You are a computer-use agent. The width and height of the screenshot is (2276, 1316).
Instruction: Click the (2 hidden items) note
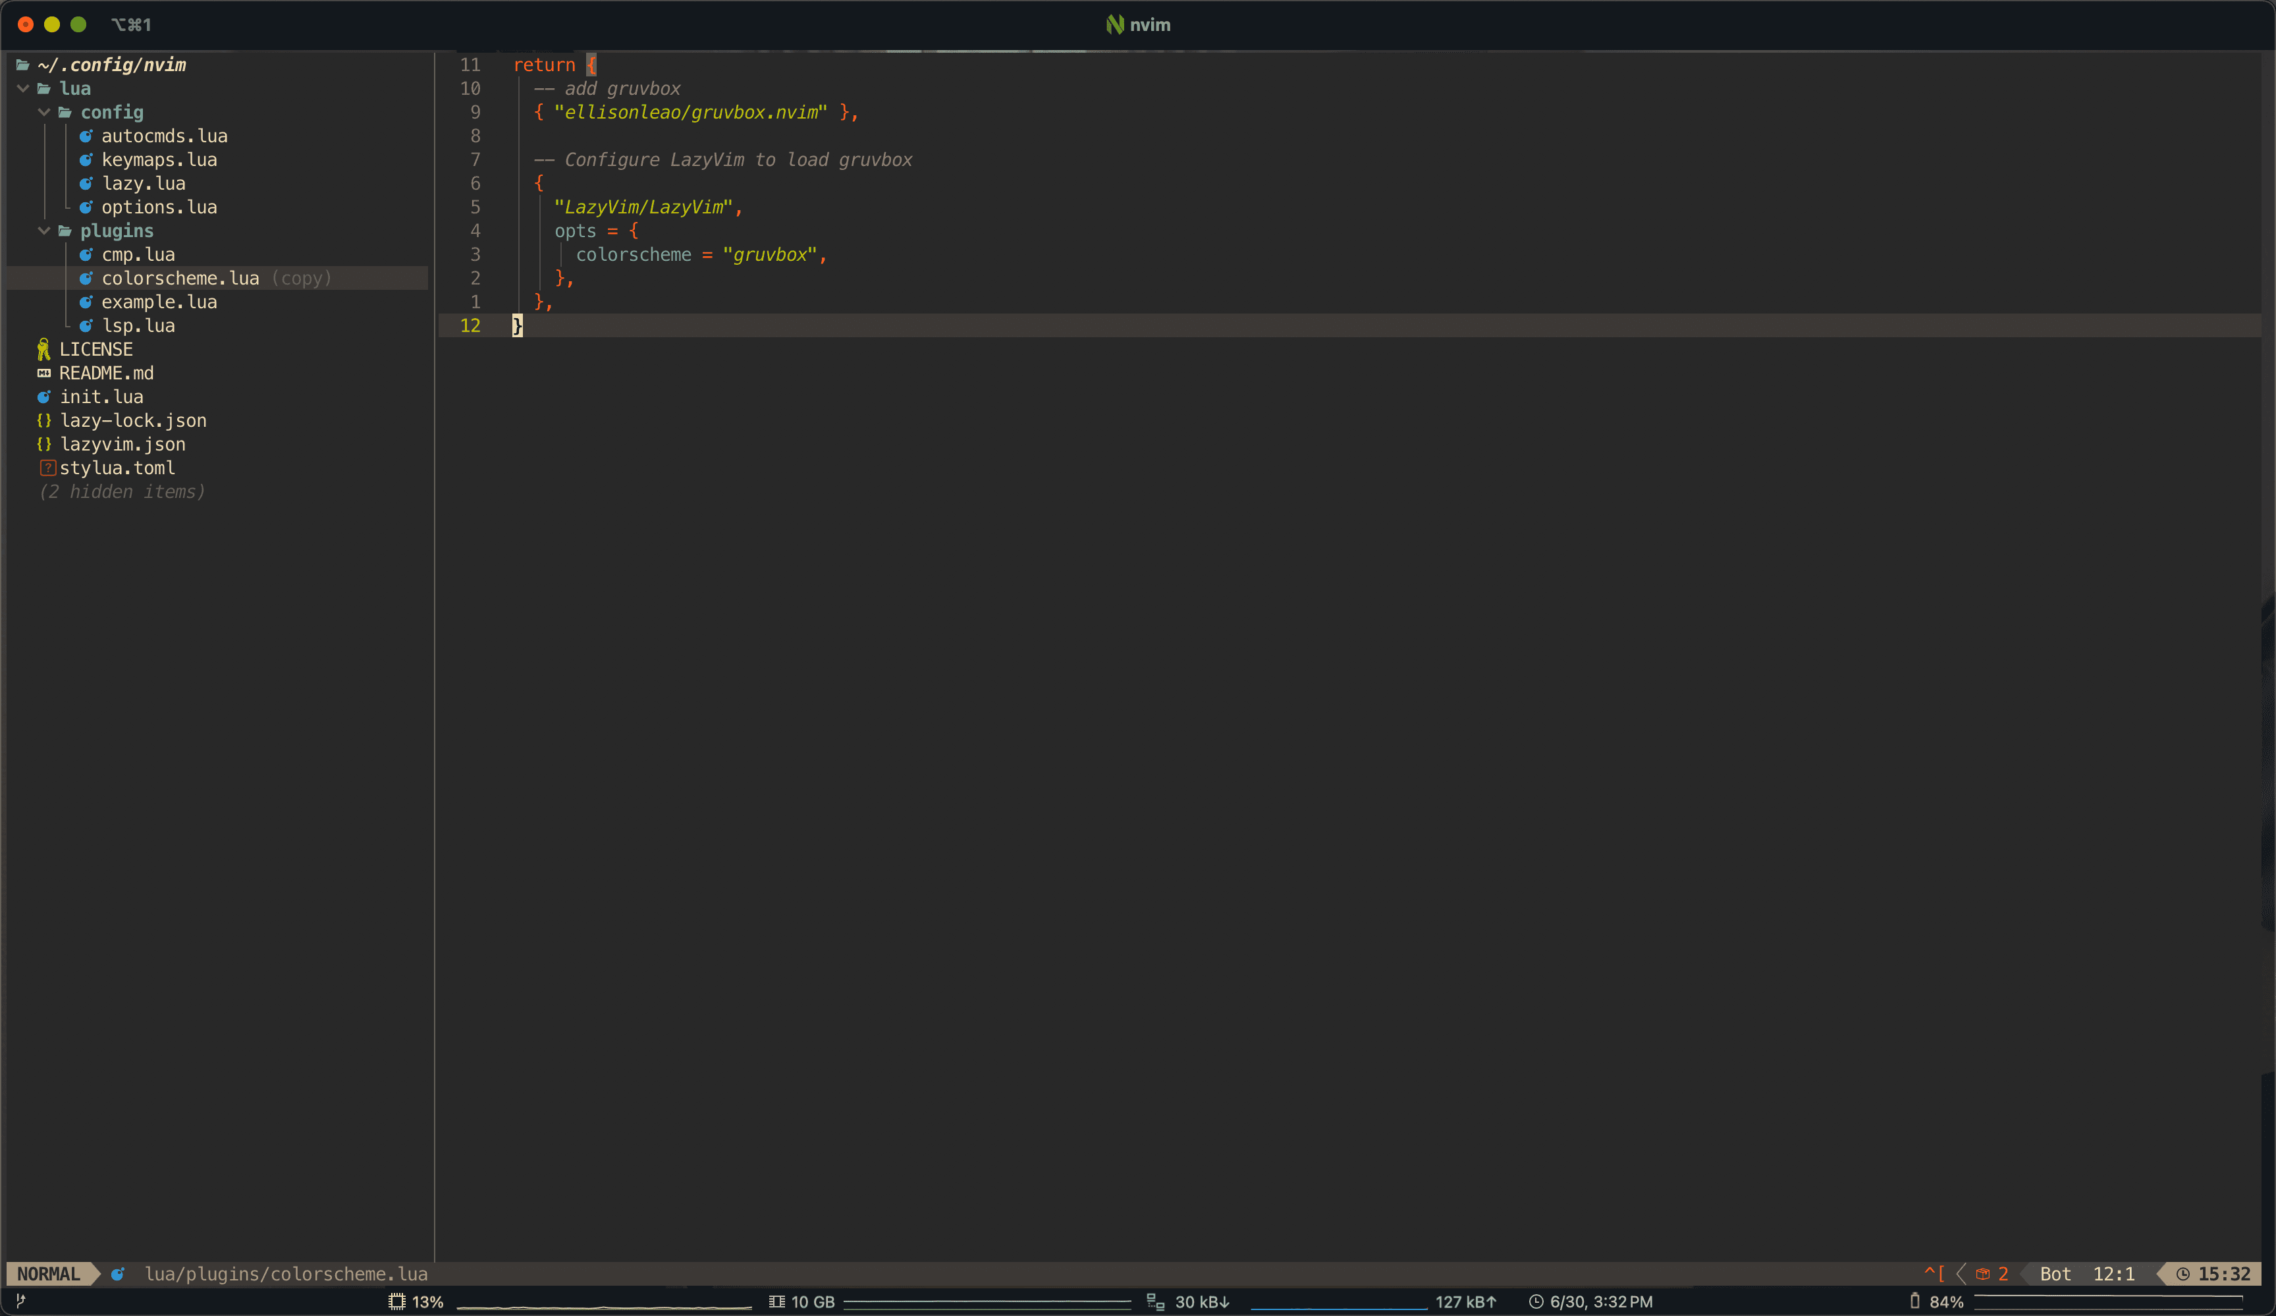(x=122, y=491)
